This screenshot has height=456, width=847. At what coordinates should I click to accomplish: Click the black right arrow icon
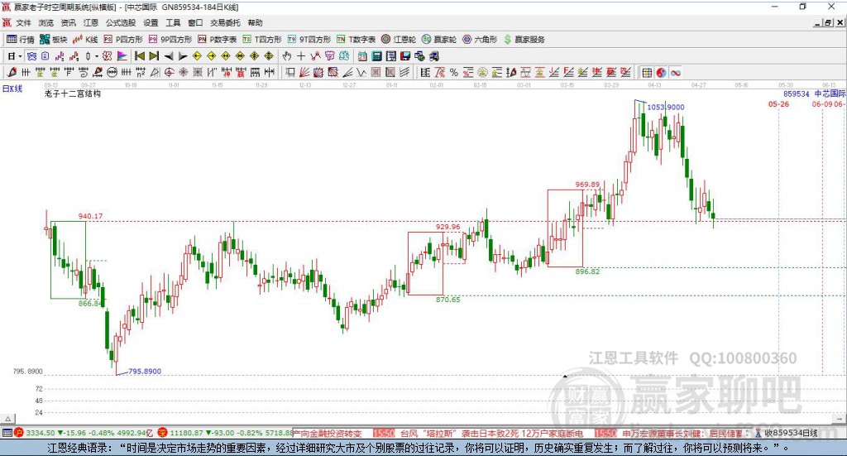[183, 56]
